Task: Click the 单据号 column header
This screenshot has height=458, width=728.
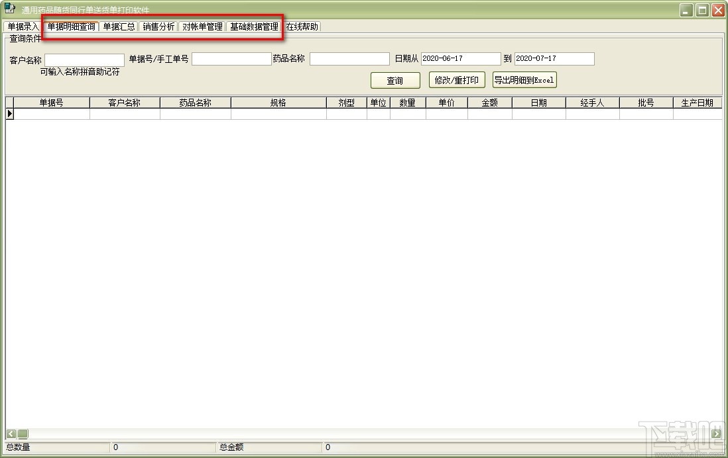Action: [x=52, y=103]
